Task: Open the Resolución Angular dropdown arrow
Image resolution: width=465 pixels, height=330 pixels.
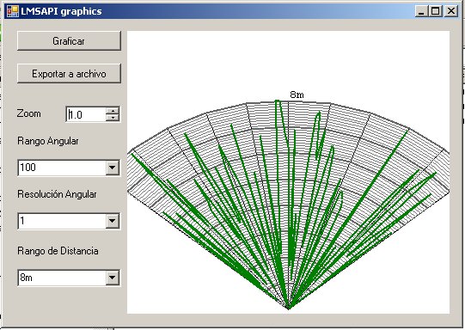Action: [x=112, y=221]
